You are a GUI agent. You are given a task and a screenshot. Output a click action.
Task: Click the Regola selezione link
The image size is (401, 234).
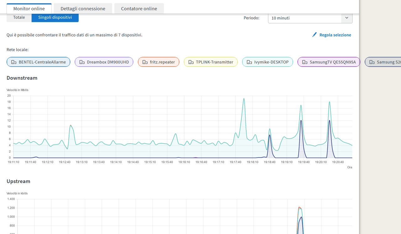coord(335,35)
